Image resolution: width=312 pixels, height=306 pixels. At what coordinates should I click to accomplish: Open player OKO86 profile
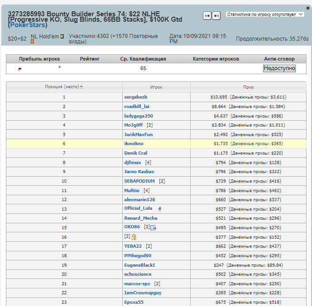point(132,227)
